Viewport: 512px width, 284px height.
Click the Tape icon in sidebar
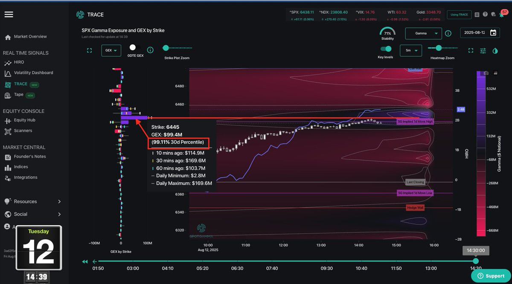click(x=8, y=95)
